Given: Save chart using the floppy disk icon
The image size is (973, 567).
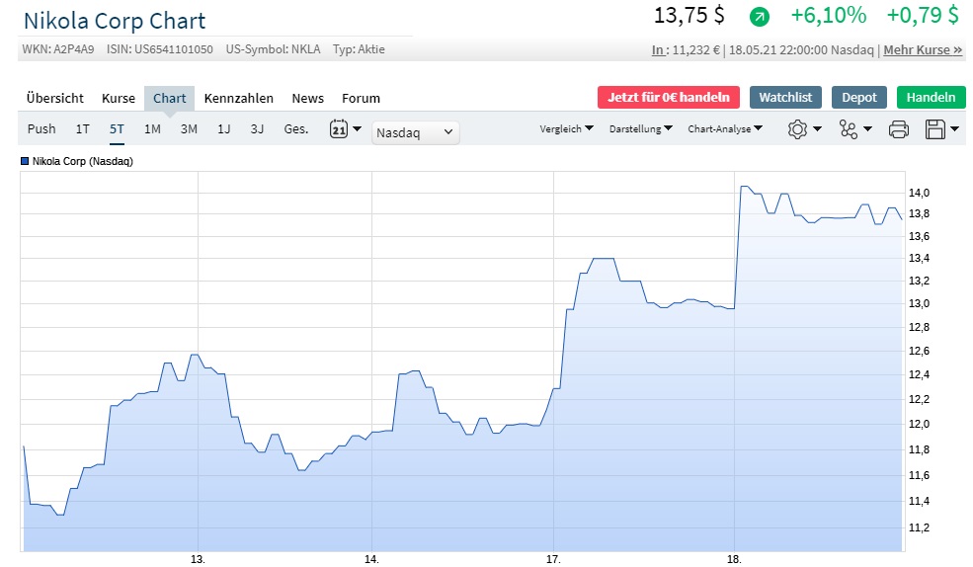Looking at the screenshot, I should (935, 129).
